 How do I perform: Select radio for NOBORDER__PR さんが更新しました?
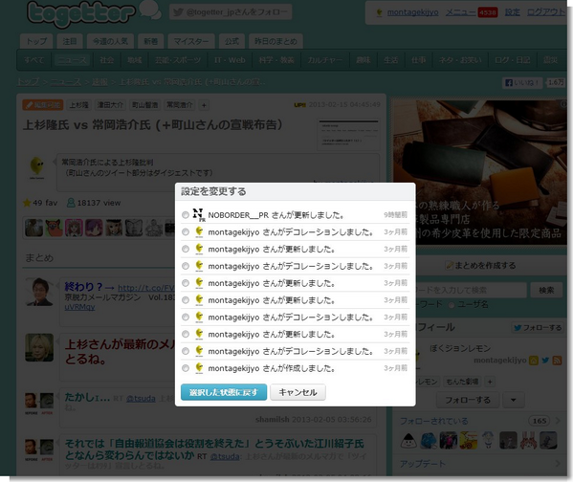[x=186, y=215]
